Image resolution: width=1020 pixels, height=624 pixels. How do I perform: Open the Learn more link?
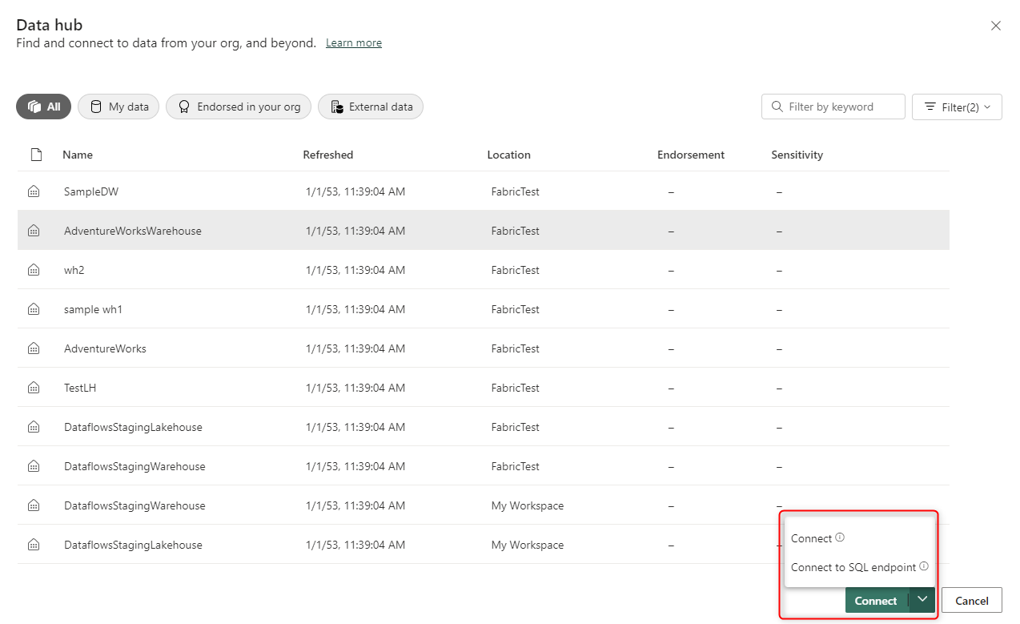[353, 43]
